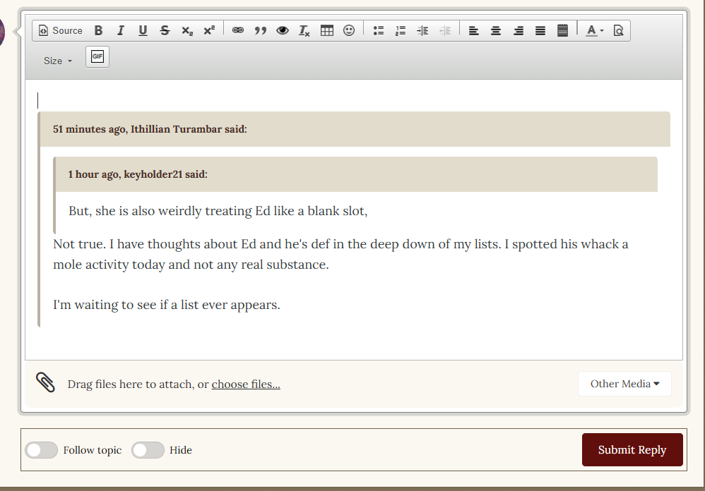
Task: Open the choose files link
Action: (x=246, y=384)
